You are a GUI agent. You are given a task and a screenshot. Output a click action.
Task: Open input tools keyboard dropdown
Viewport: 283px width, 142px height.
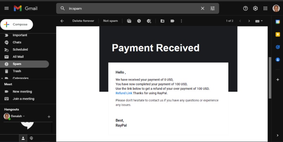[x=259, y=21]
